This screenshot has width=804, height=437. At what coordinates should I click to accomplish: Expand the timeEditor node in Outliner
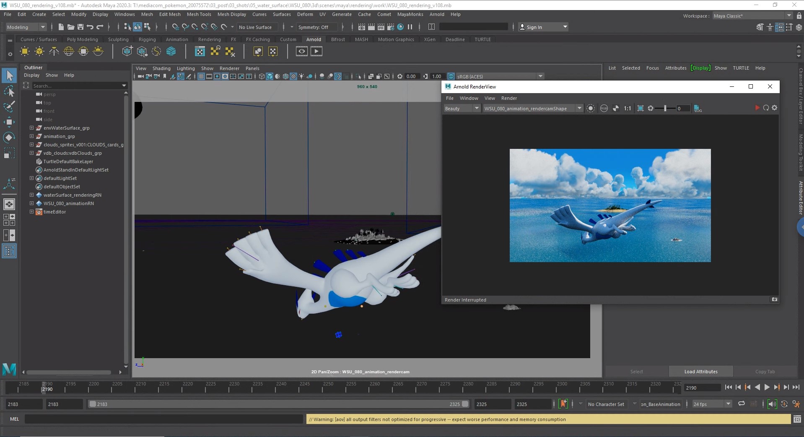click(x=31, y=212)
